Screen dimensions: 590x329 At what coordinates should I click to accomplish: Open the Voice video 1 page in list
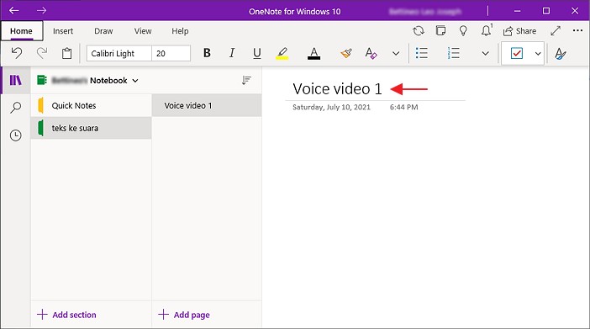pyautogui.click(x=207, y=105)
